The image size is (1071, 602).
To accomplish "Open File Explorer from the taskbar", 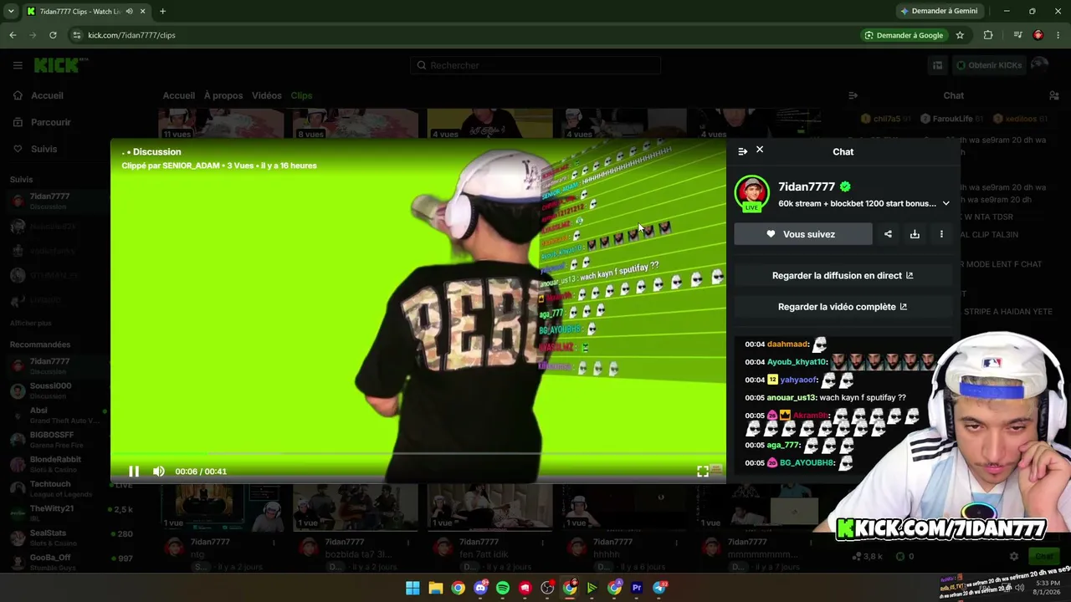I will [435, 588].
